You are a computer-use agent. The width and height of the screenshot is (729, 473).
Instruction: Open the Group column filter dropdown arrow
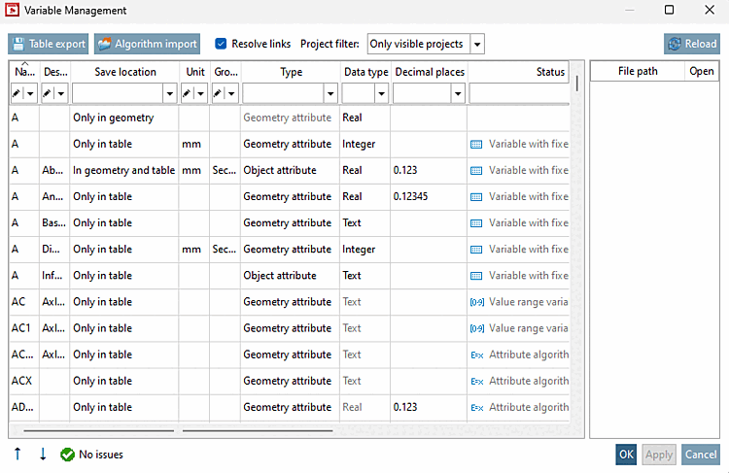[x=231, y=94]
